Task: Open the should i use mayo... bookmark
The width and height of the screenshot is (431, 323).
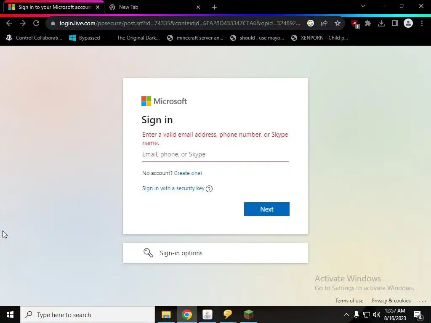Action: pos(257,38)
